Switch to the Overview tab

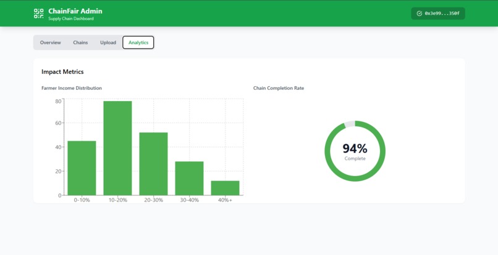coord(50,42)
